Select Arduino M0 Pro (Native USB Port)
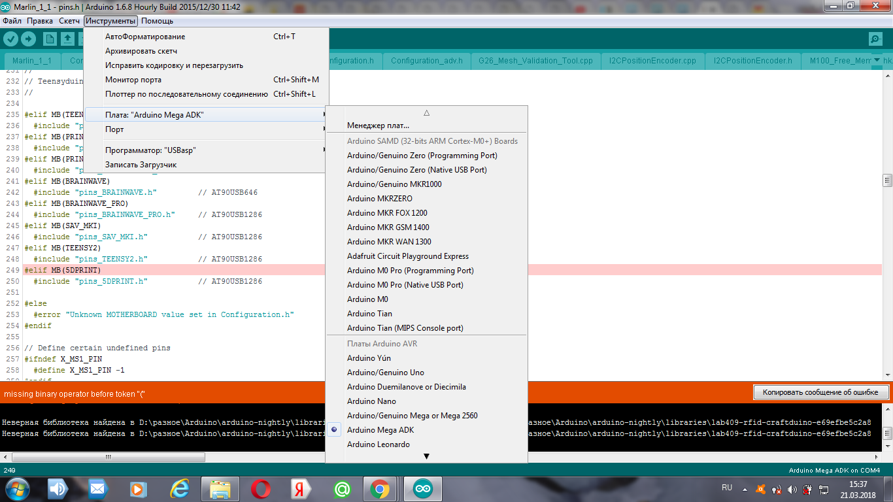 point(426,285)
